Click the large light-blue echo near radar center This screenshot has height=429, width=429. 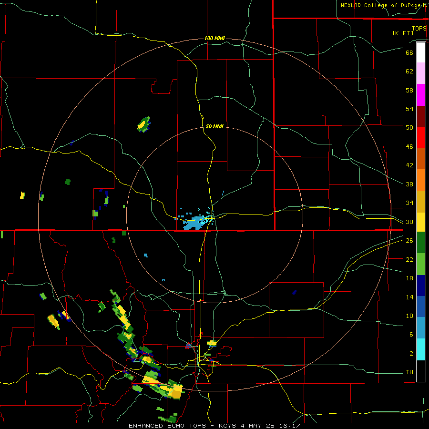click(x=195, y=223)
